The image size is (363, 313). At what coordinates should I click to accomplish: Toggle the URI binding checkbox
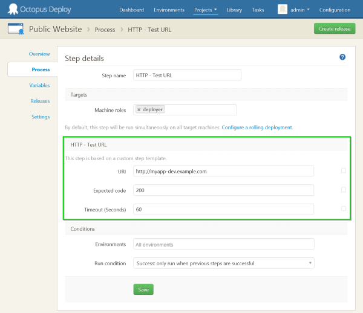click(x=344, y=171)
